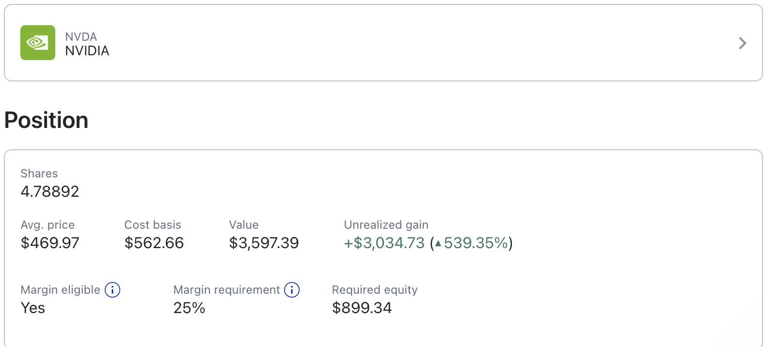Open the Margin eligible info icon
The width and height of the screenshot is (764, 347).
click(112, 290)
